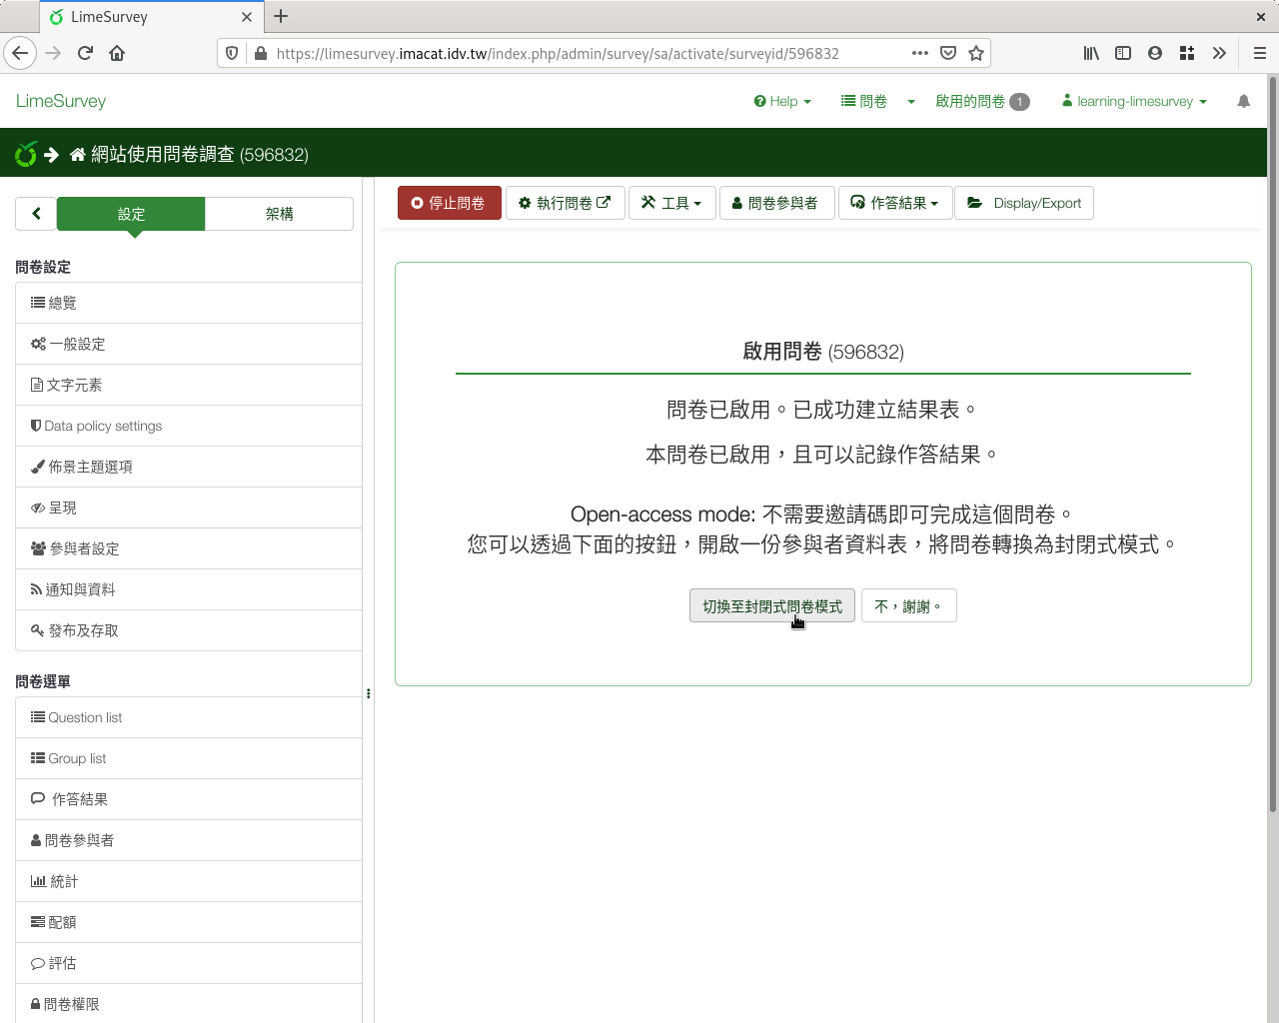The height and width of the screenshot is (1023, 1279).
Task: Open 總覽 in survey settings
Action: point(189,303)
